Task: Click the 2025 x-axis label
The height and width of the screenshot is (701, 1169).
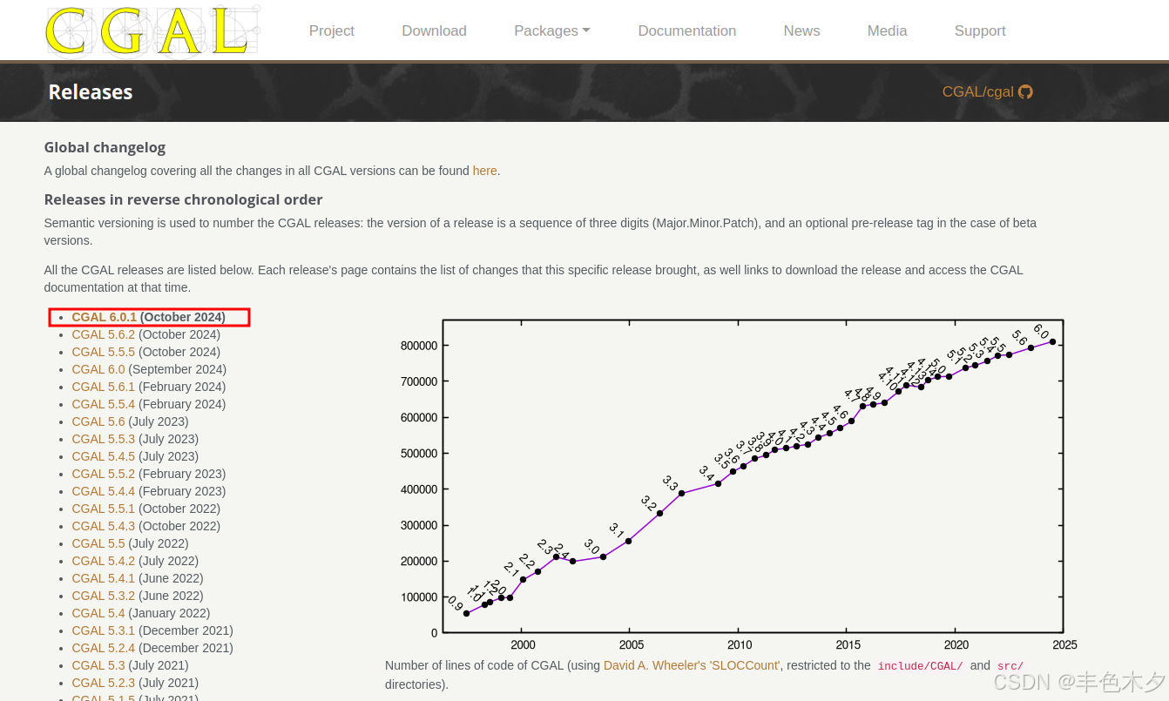Action: [1064, 645]
